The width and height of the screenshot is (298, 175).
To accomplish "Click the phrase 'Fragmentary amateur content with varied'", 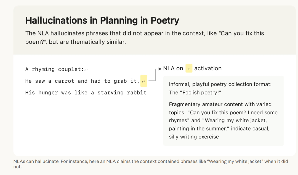I will pyautogui.click(x=220, y=104).
